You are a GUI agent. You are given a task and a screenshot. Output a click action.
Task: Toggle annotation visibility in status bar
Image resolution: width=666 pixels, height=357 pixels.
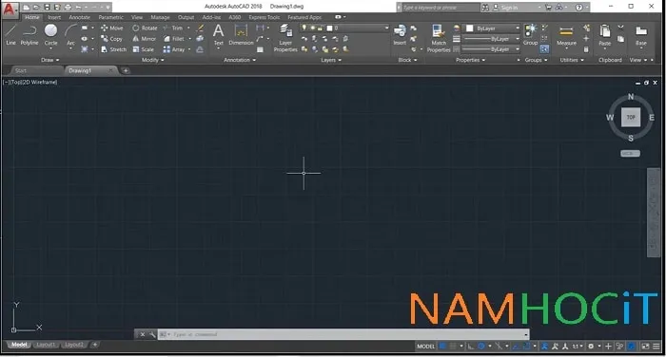[x=544, y=347]
